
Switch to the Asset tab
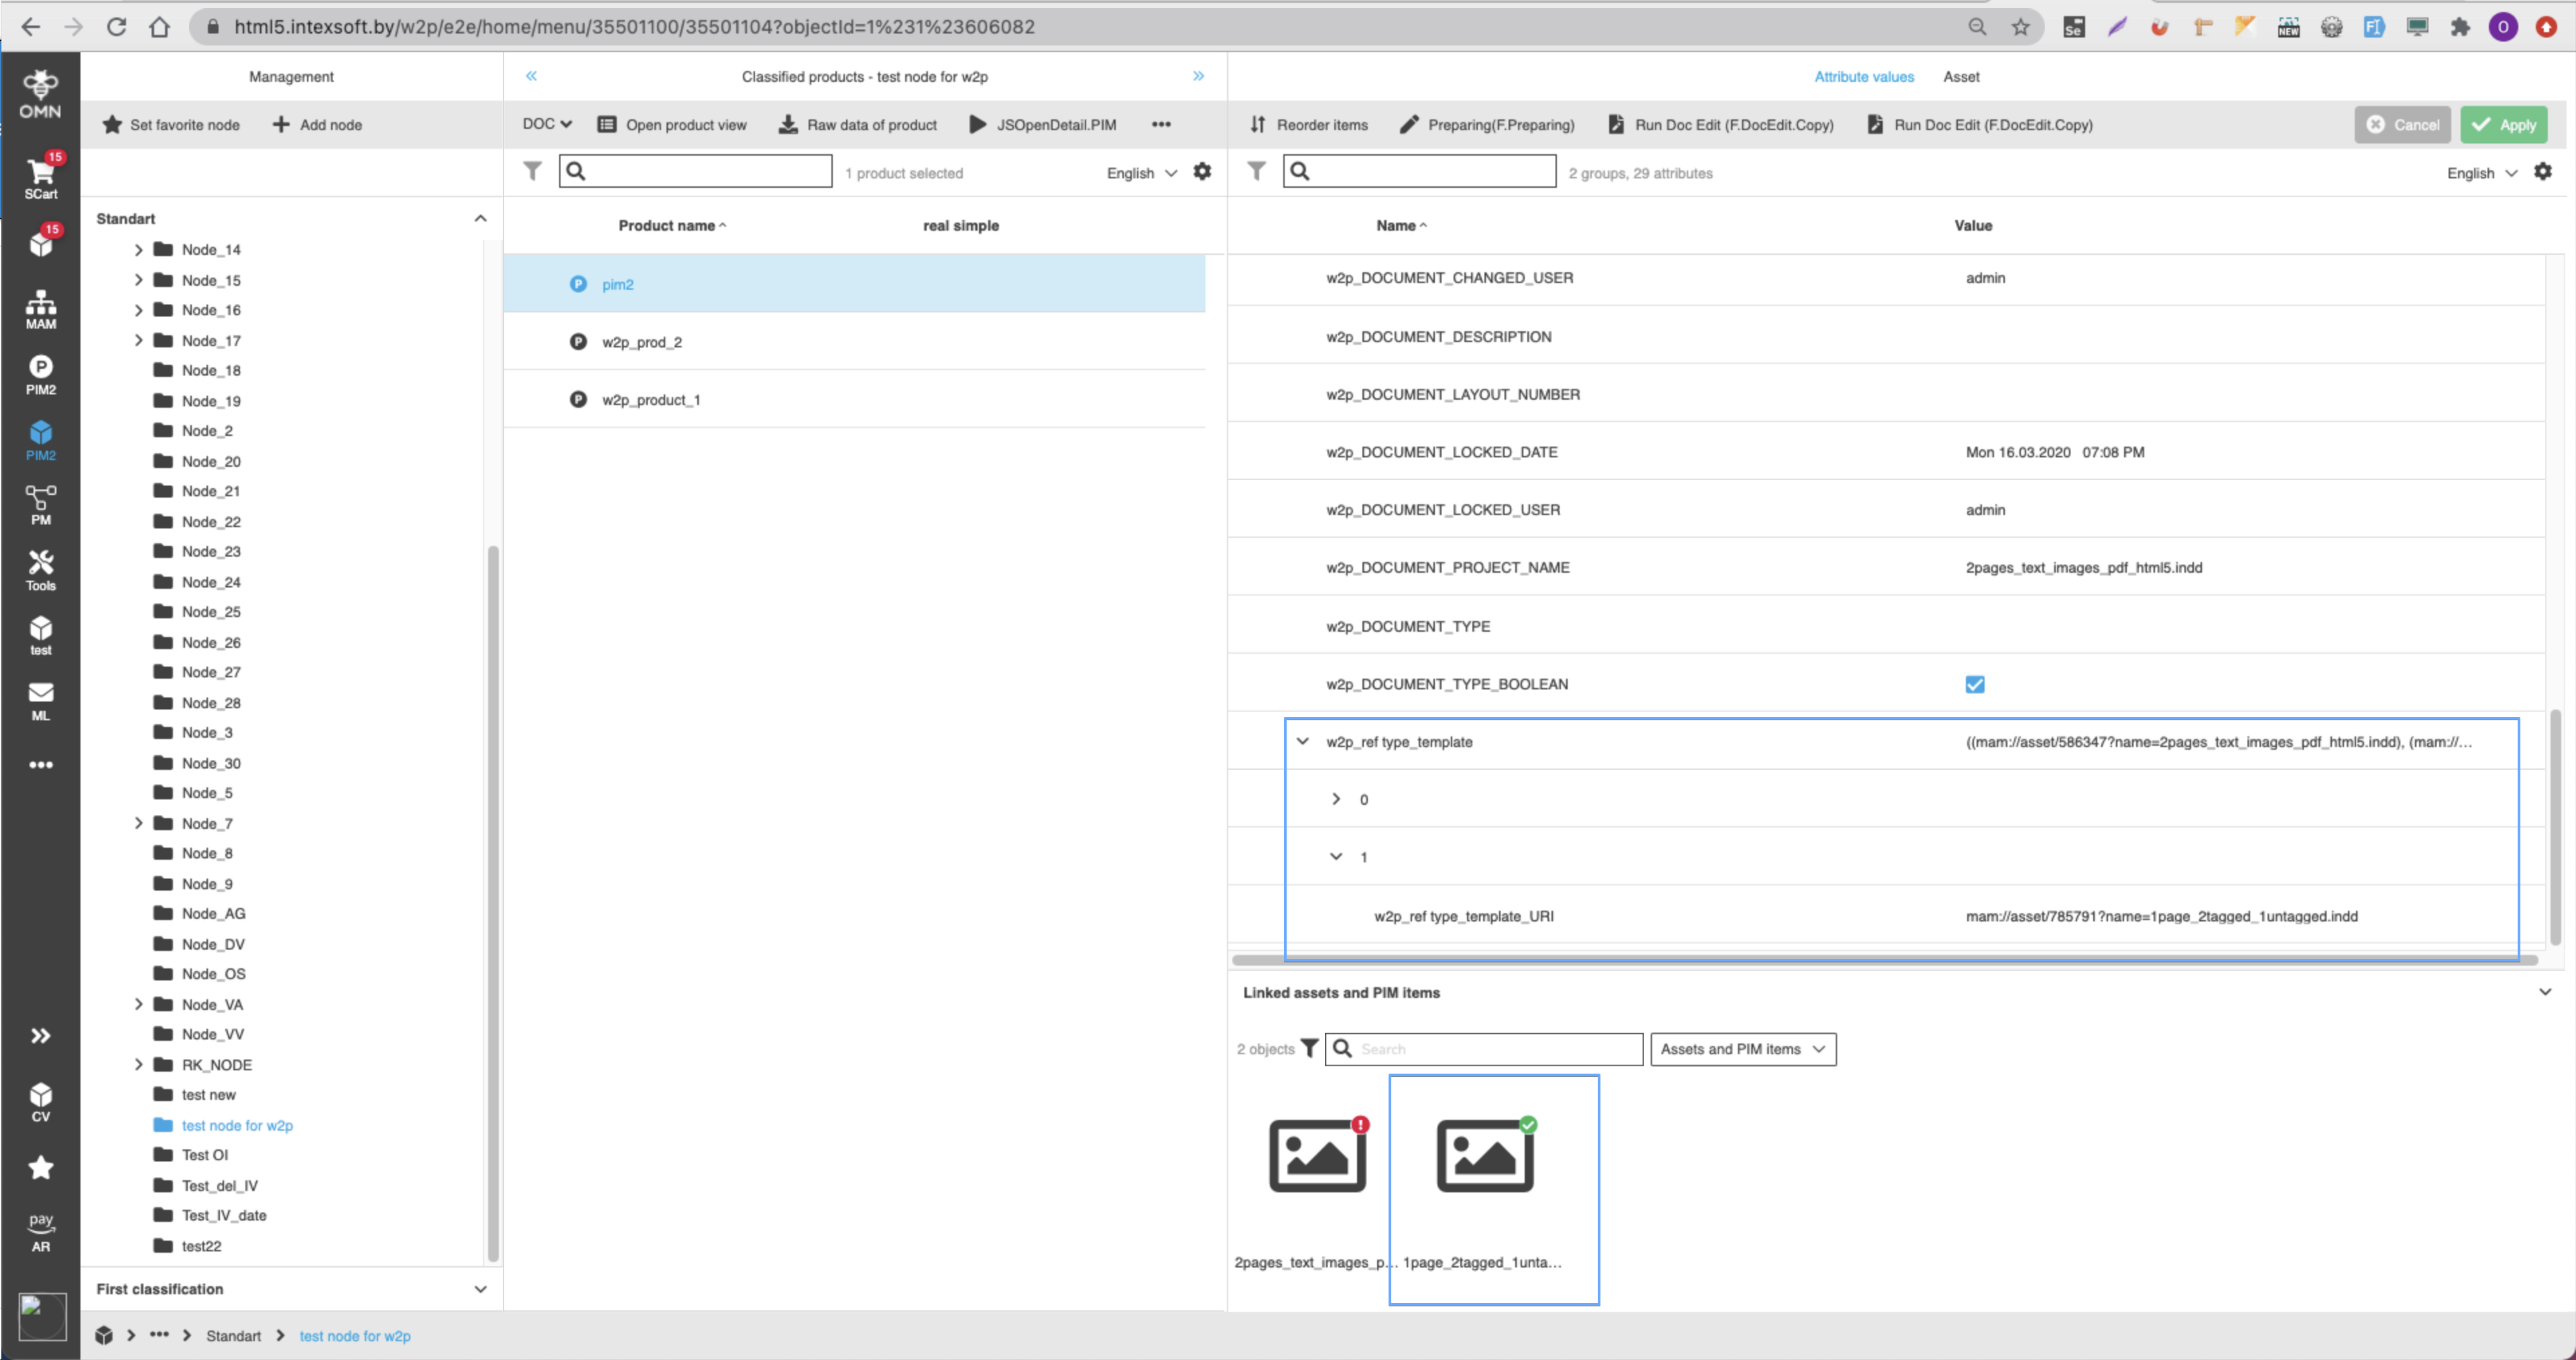coord(1962,76)
